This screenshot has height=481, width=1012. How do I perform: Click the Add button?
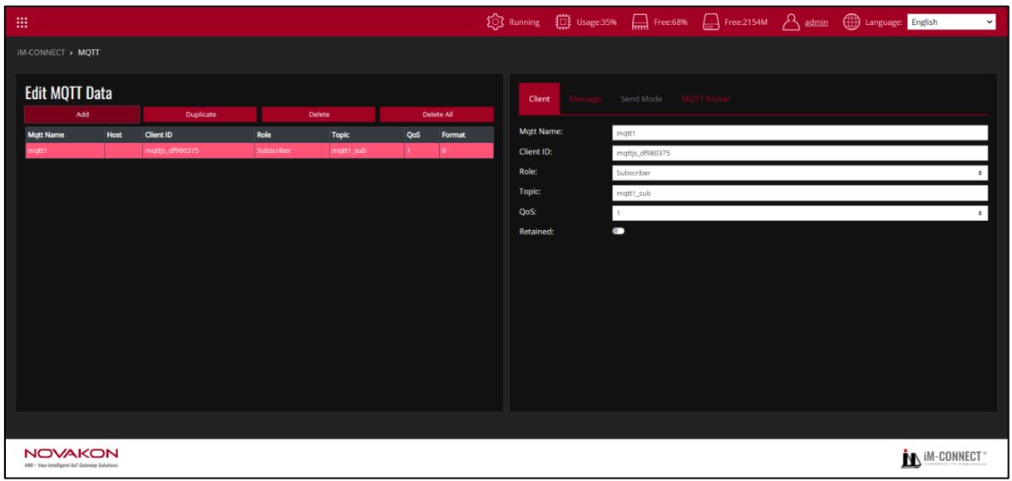[x=82, y=115]
